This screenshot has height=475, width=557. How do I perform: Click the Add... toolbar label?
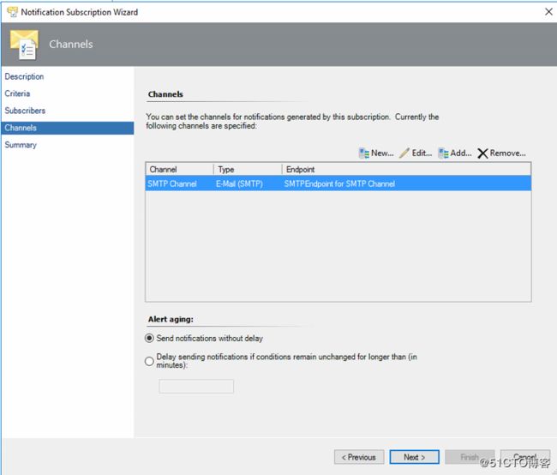461,153
